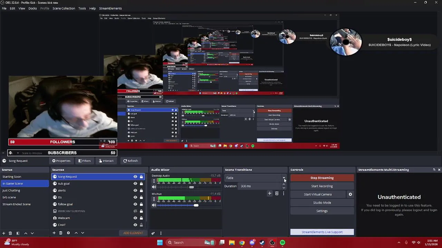Image resolution: width=442 pixels, height=248 pixels.
Task: Open scene filters icon in Scenes panel
Action: click(18, 233)
